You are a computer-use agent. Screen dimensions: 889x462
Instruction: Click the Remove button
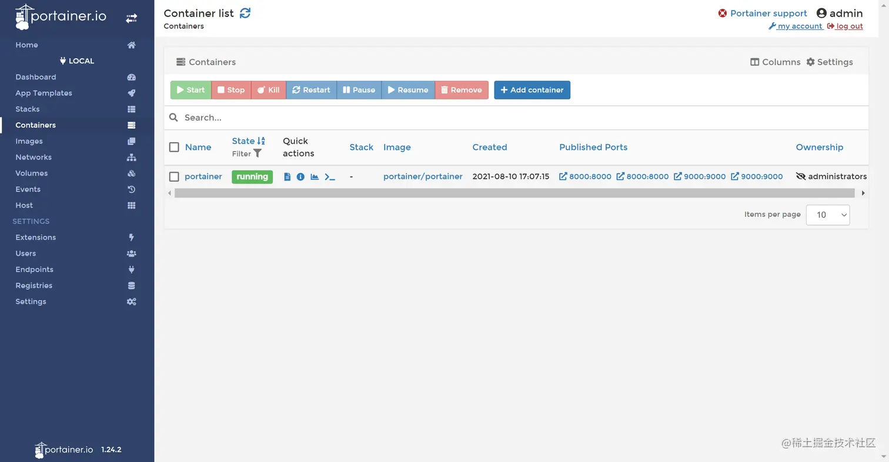[x=462, y=90]
